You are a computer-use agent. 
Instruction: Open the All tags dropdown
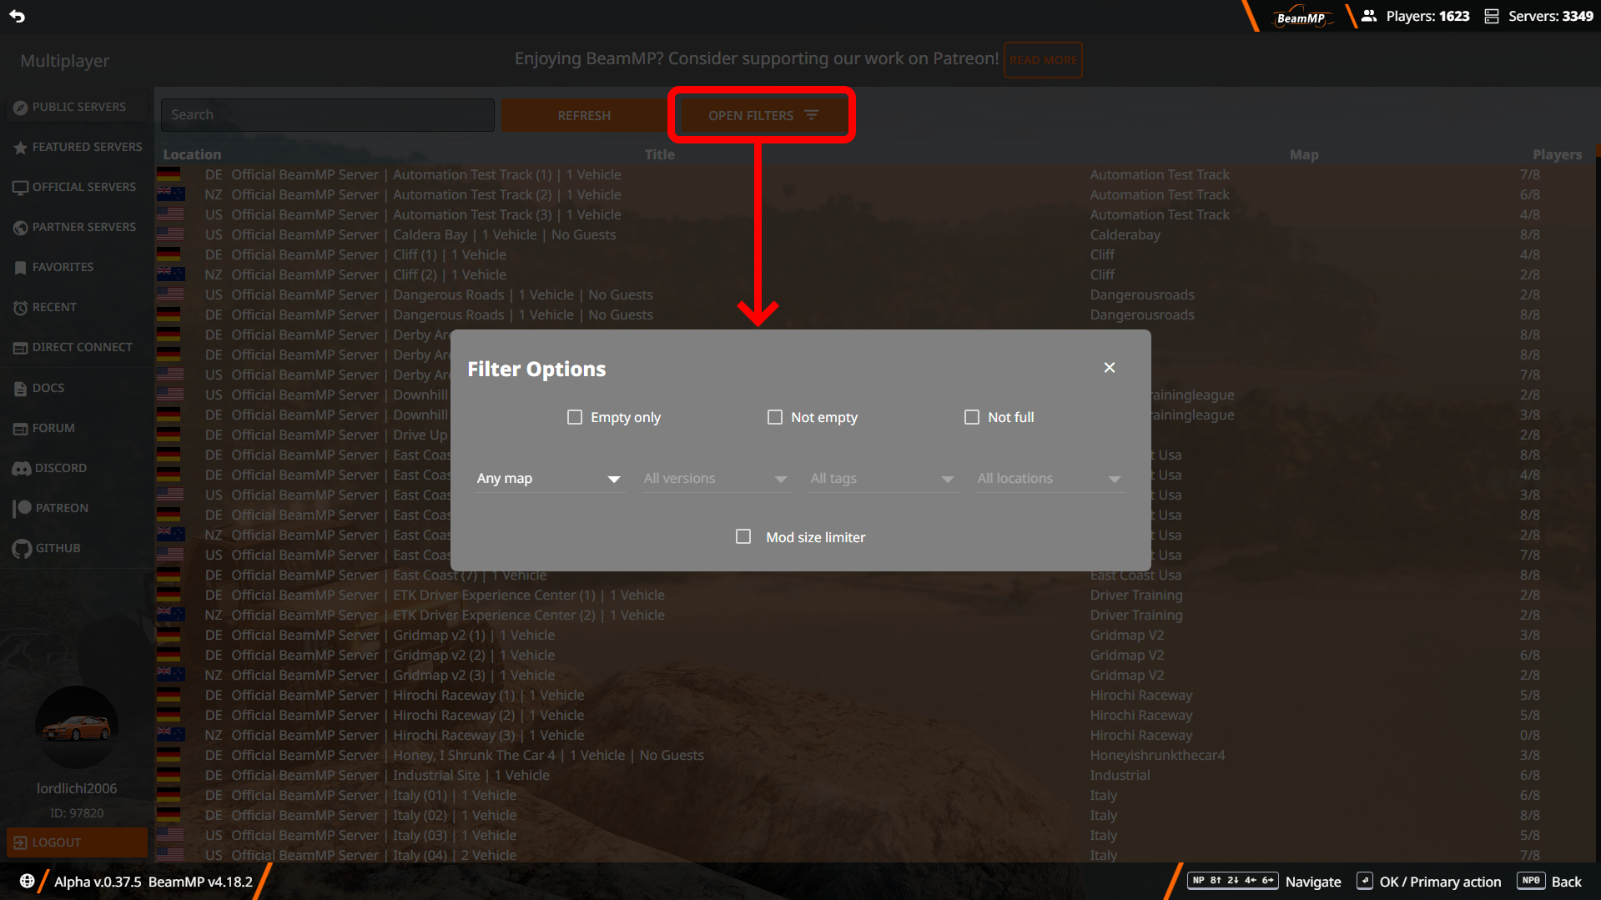coord(884,479)
